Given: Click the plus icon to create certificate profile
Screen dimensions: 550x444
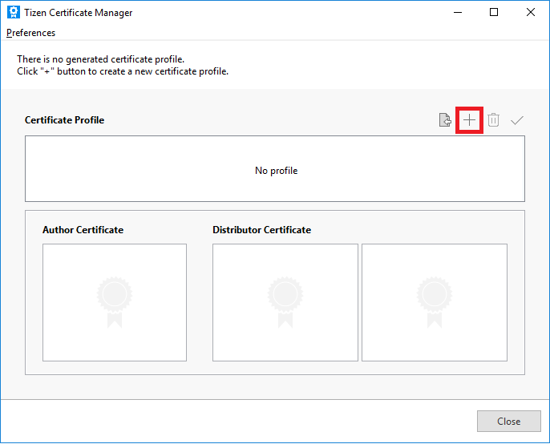Looking at the screenshot, I should tap(469, 120).
